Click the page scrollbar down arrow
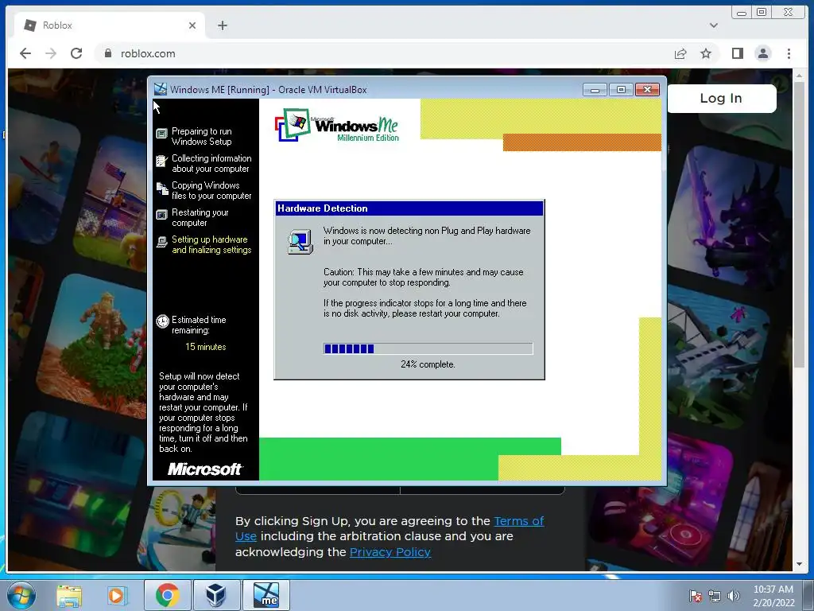Image resolution: width=814 pixels, height=611 pixels. pos(800,564)
